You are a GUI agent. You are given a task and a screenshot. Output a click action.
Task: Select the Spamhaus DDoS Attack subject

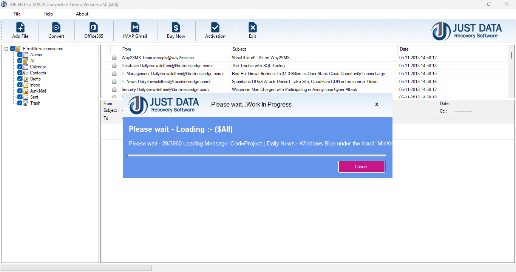point(305,82)
